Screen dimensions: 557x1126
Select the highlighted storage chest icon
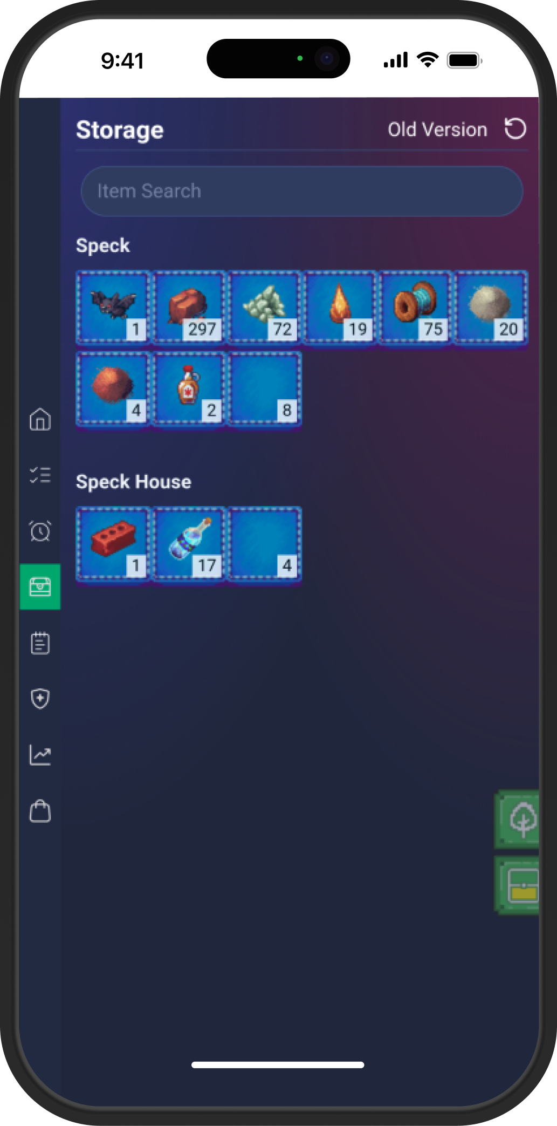click(x=40, y=587)
